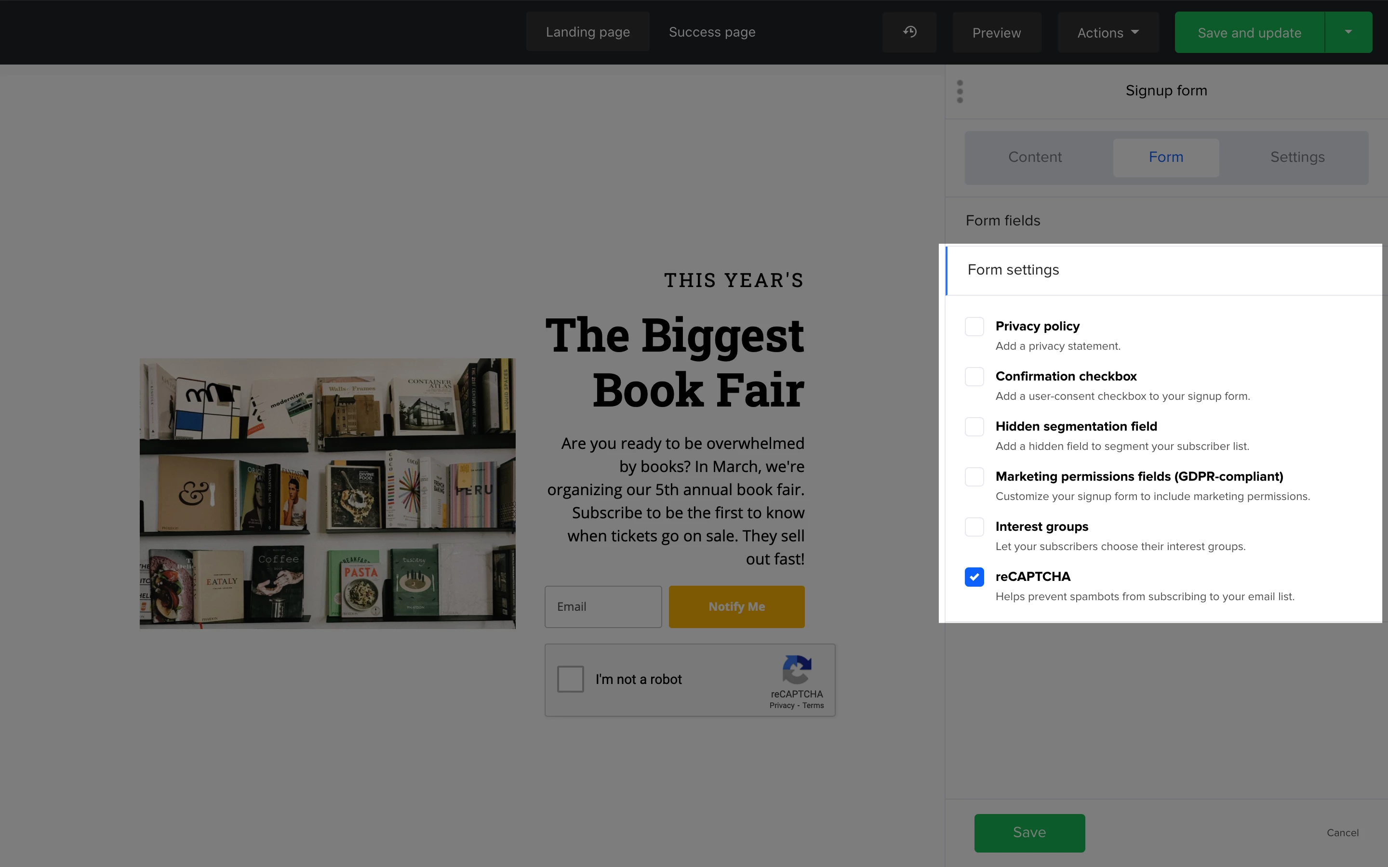Screen dimensions: 1388x867
Task: Open the Success page tab
Action: pyautogui.click(x=712, y=32)
